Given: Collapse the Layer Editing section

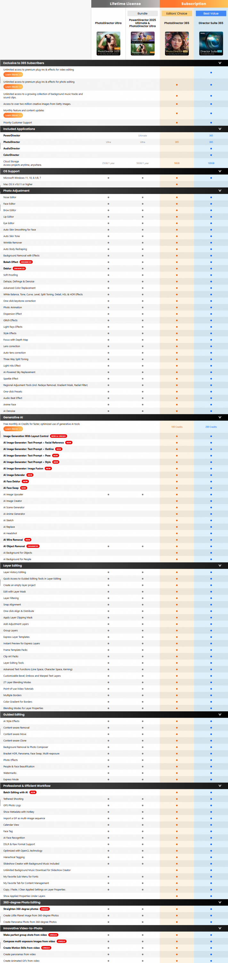Looking at the screenshot, I should [x=219, y=566].
